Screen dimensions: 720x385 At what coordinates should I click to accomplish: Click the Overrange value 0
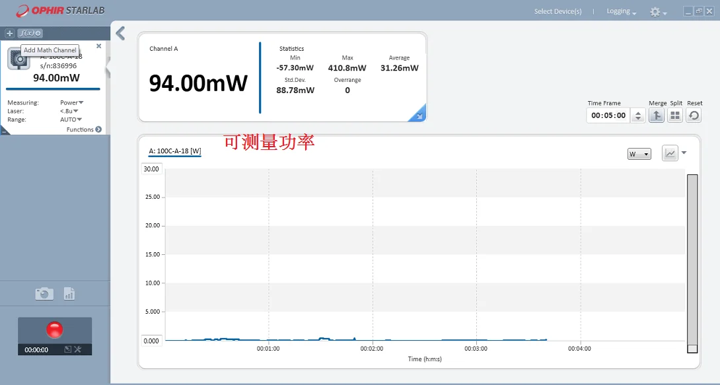tap(347, 90)
